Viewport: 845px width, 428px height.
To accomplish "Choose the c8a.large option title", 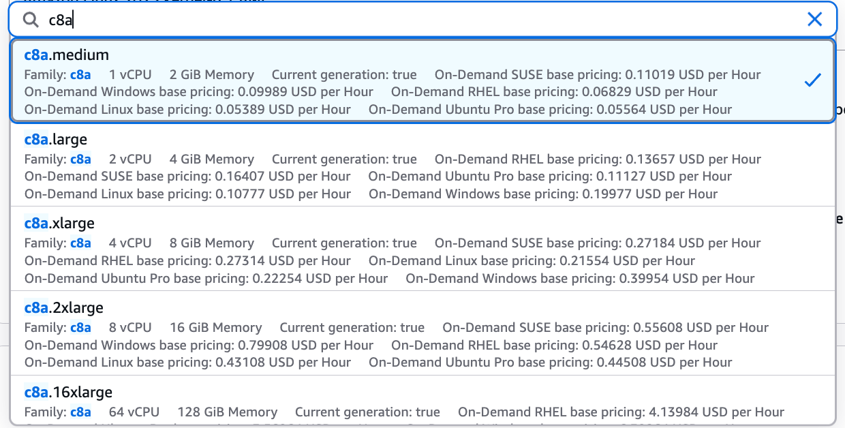I will 56,140.
